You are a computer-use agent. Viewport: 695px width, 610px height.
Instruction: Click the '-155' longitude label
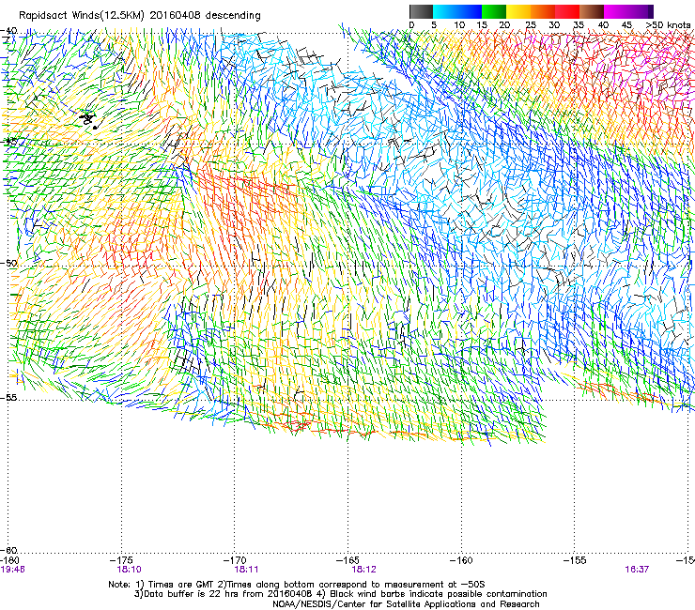click(x=575, y=560)
